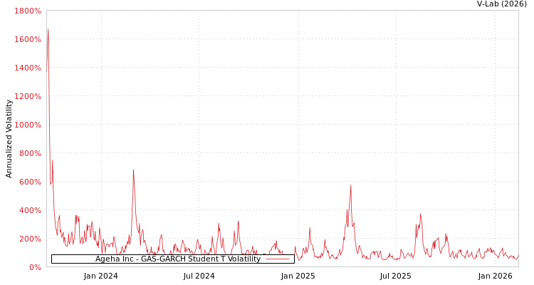Screen dimensions: 534x285
Task: Click the early 2024 spike near 680%
Action: tap(134, 170)
